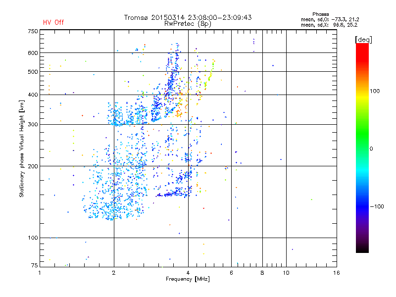Click the 'Phases' heading at top right
This screenshot has width=396, height=297.
pyautogui.click(x=320, y=14)
